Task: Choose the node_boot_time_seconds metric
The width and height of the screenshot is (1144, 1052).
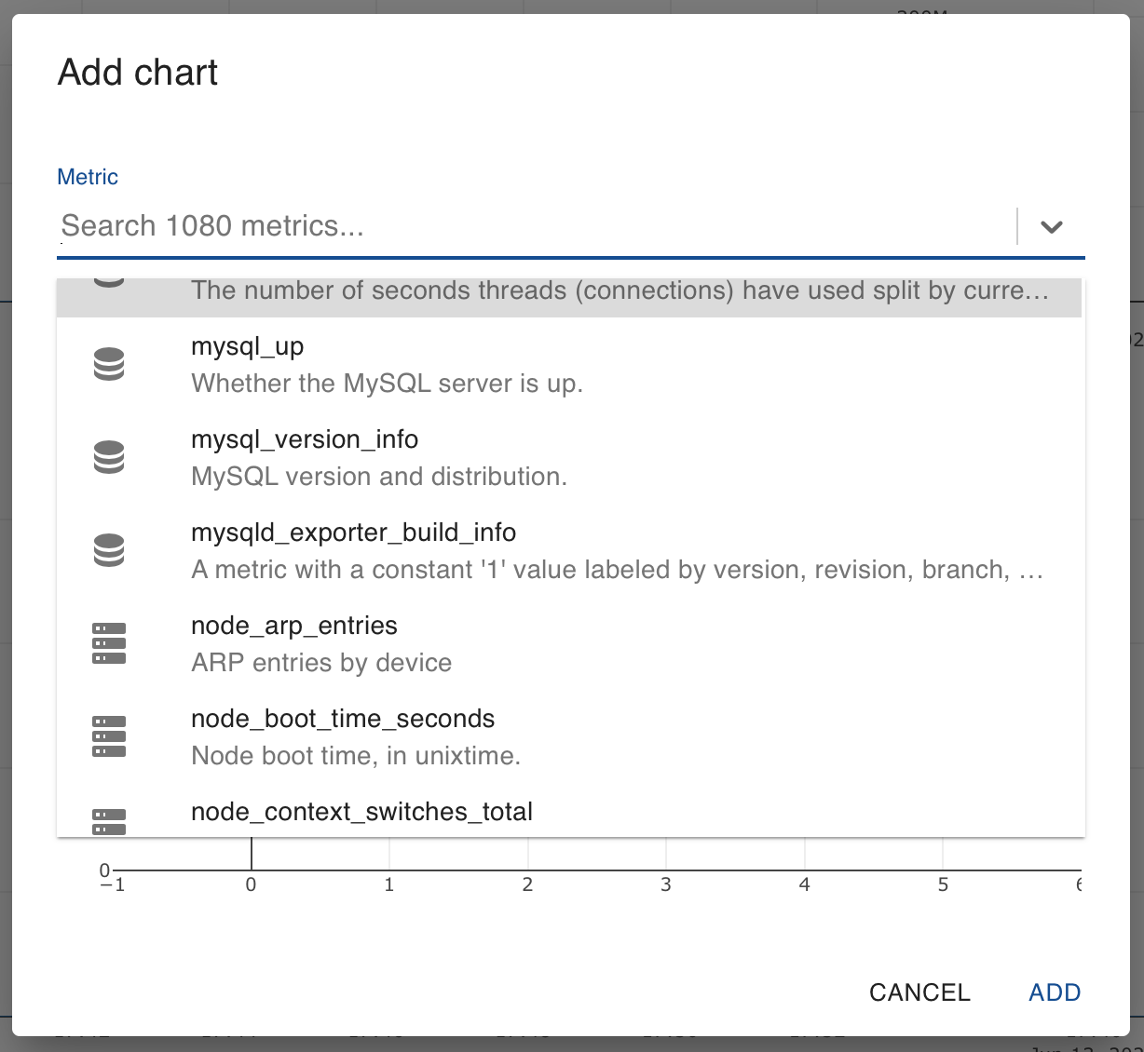Action: tap(569, 736)
